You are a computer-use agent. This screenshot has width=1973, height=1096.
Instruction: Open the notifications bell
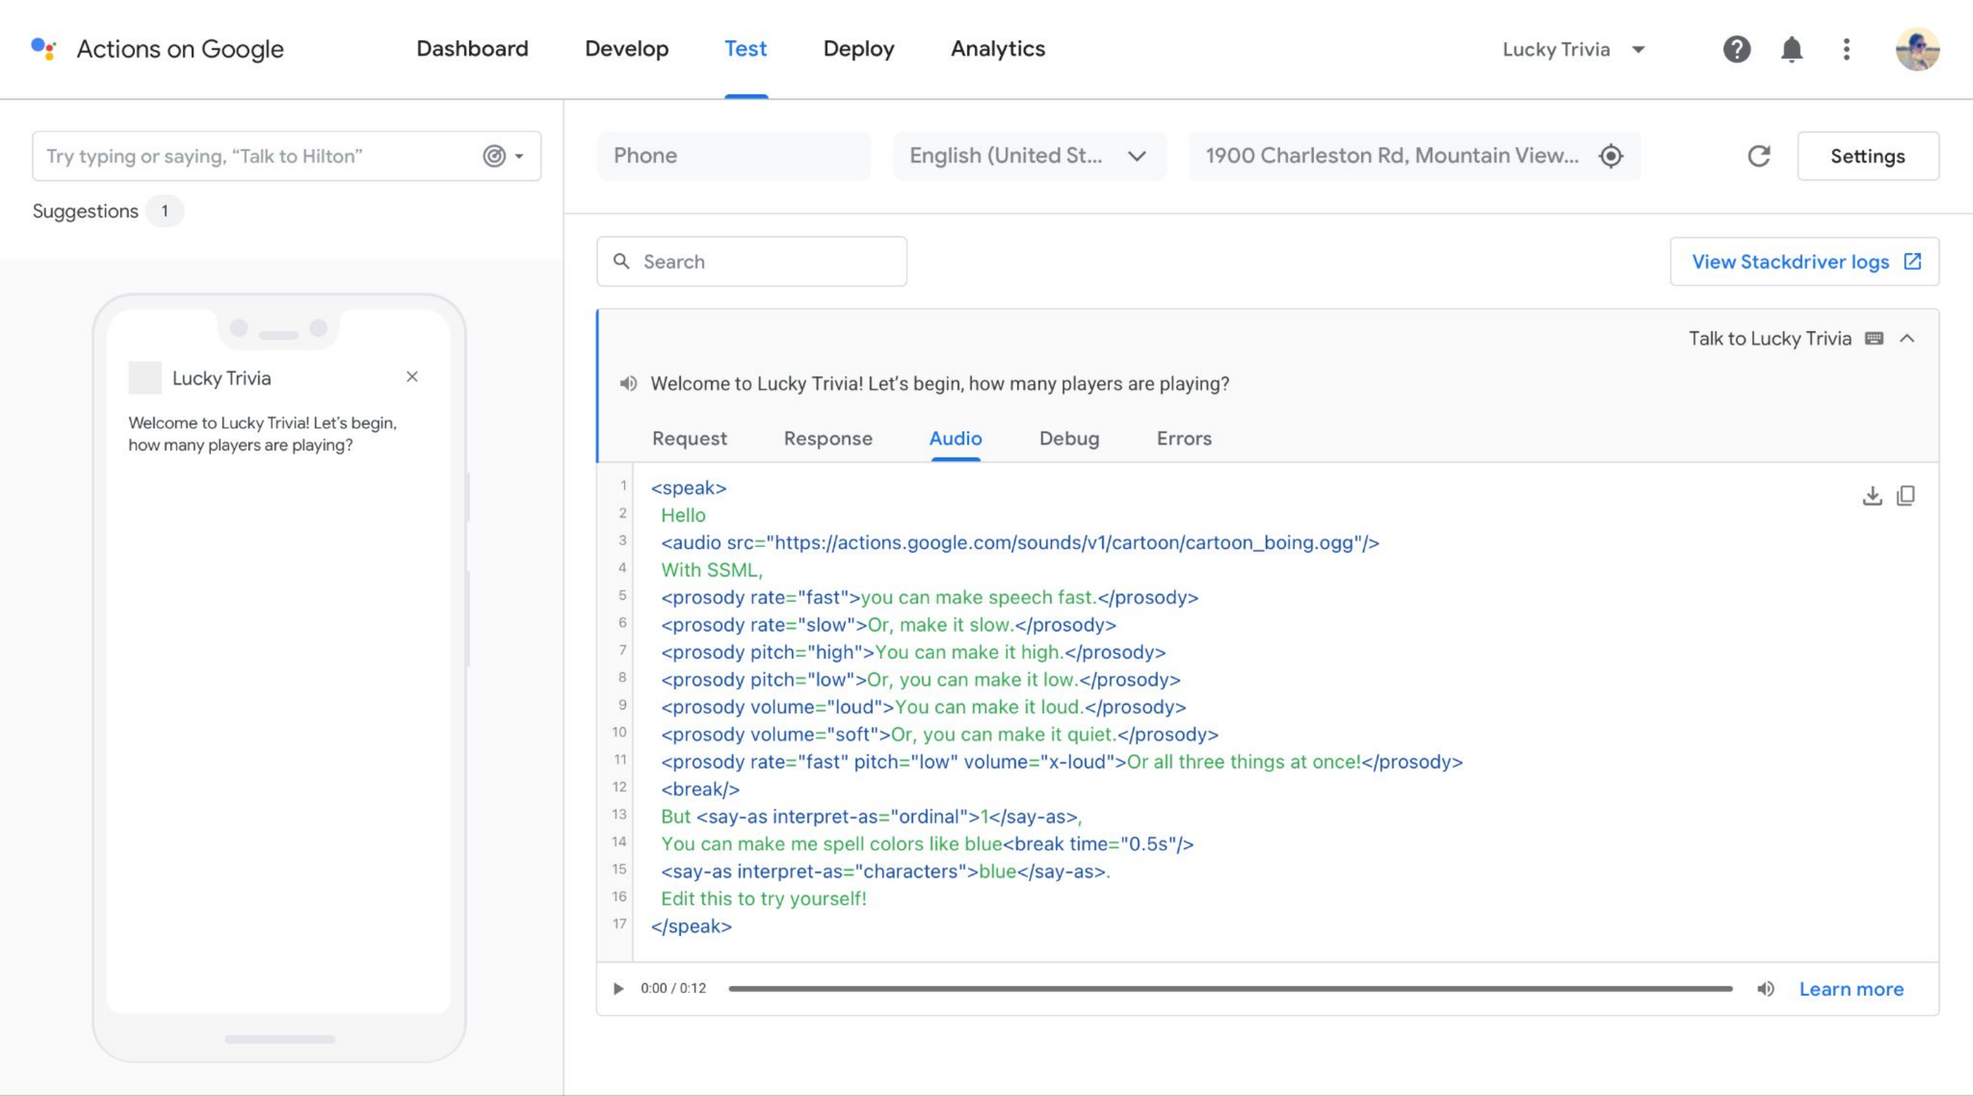(1791, 49)
